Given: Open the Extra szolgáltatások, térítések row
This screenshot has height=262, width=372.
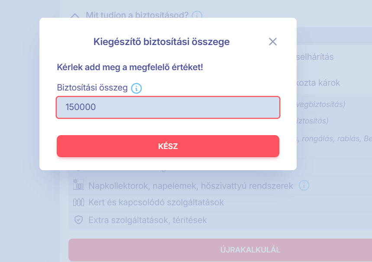Looking at the screenshot, I should pos(148,220).
